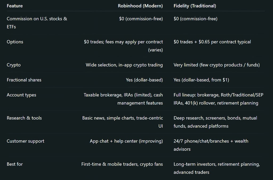
Task: Click "Full lineup: brokerage, Roth/Traditional/SEP" cell
Action: [218, 99]
